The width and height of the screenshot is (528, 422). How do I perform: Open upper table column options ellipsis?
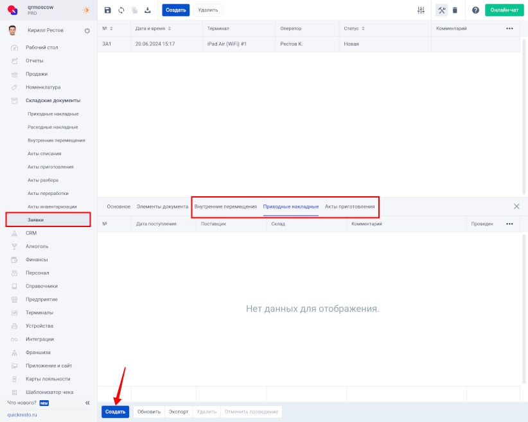coord(509,29)
